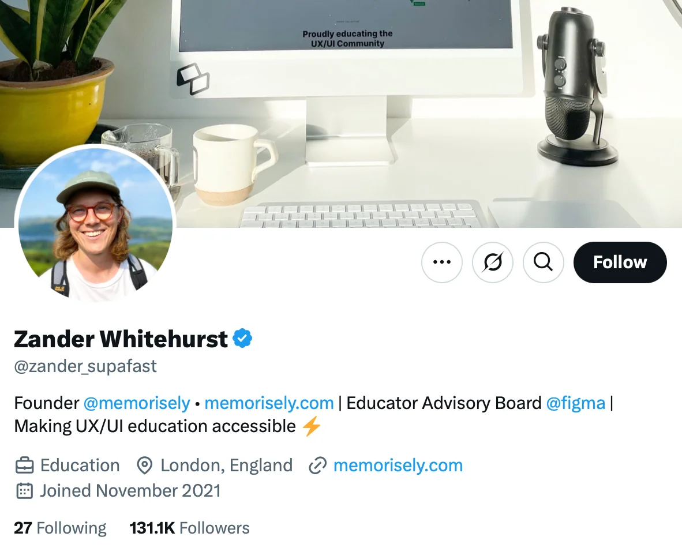Click the calendar joined-date icon
Viewport: 682px width, 548px height.
point(24,490)
